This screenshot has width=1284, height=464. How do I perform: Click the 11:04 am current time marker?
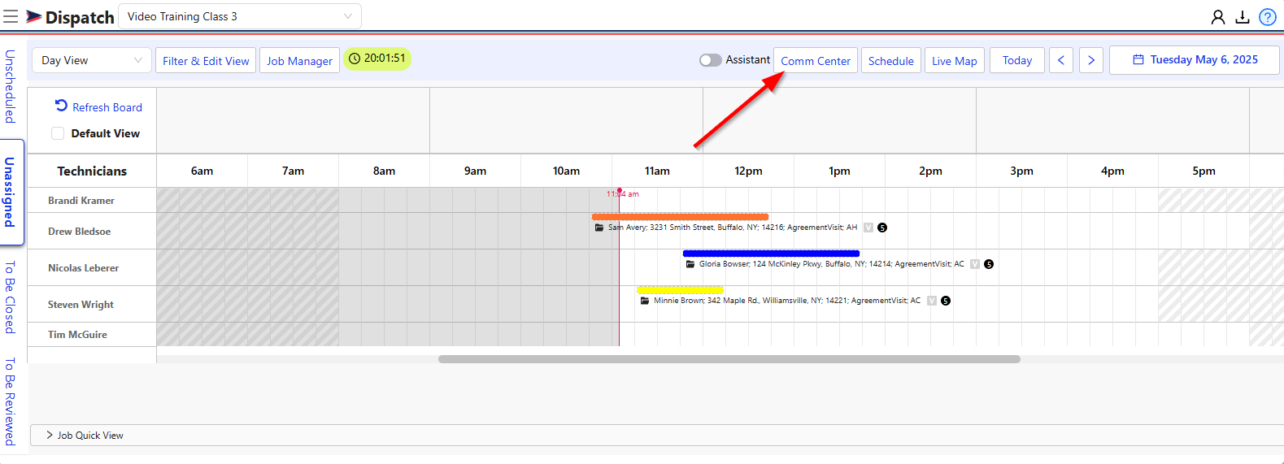pyautogui.click(x=624, y=193)
